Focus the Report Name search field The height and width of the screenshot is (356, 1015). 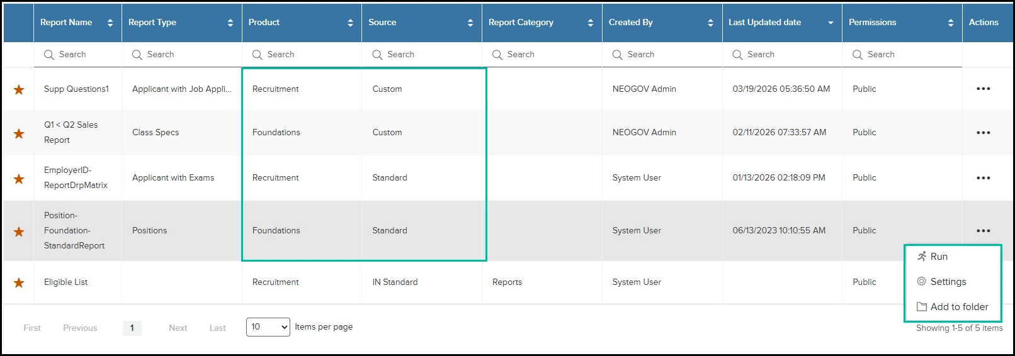tap(77, 55)
